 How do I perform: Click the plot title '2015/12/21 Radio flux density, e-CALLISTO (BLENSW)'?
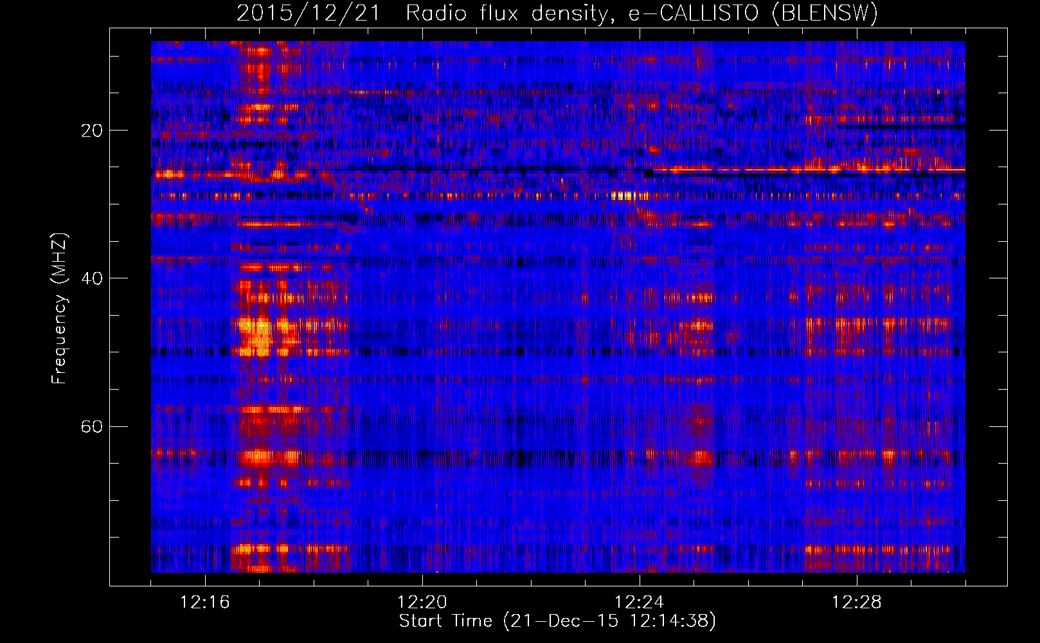(x=557, y=14)
